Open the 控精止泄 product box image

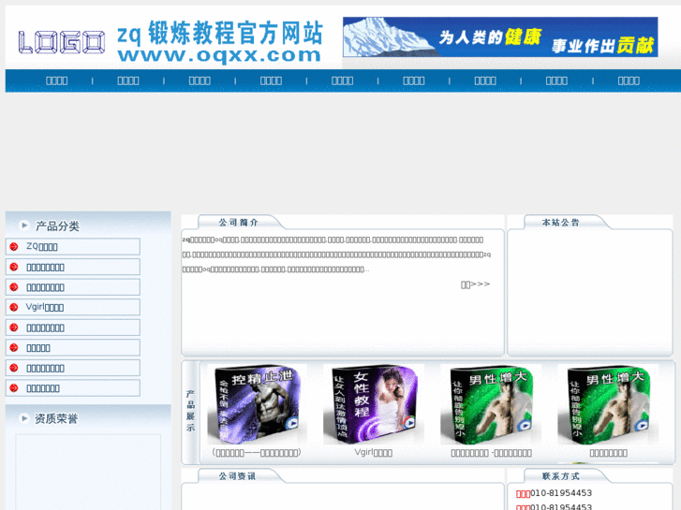click(x=257, y=404)
